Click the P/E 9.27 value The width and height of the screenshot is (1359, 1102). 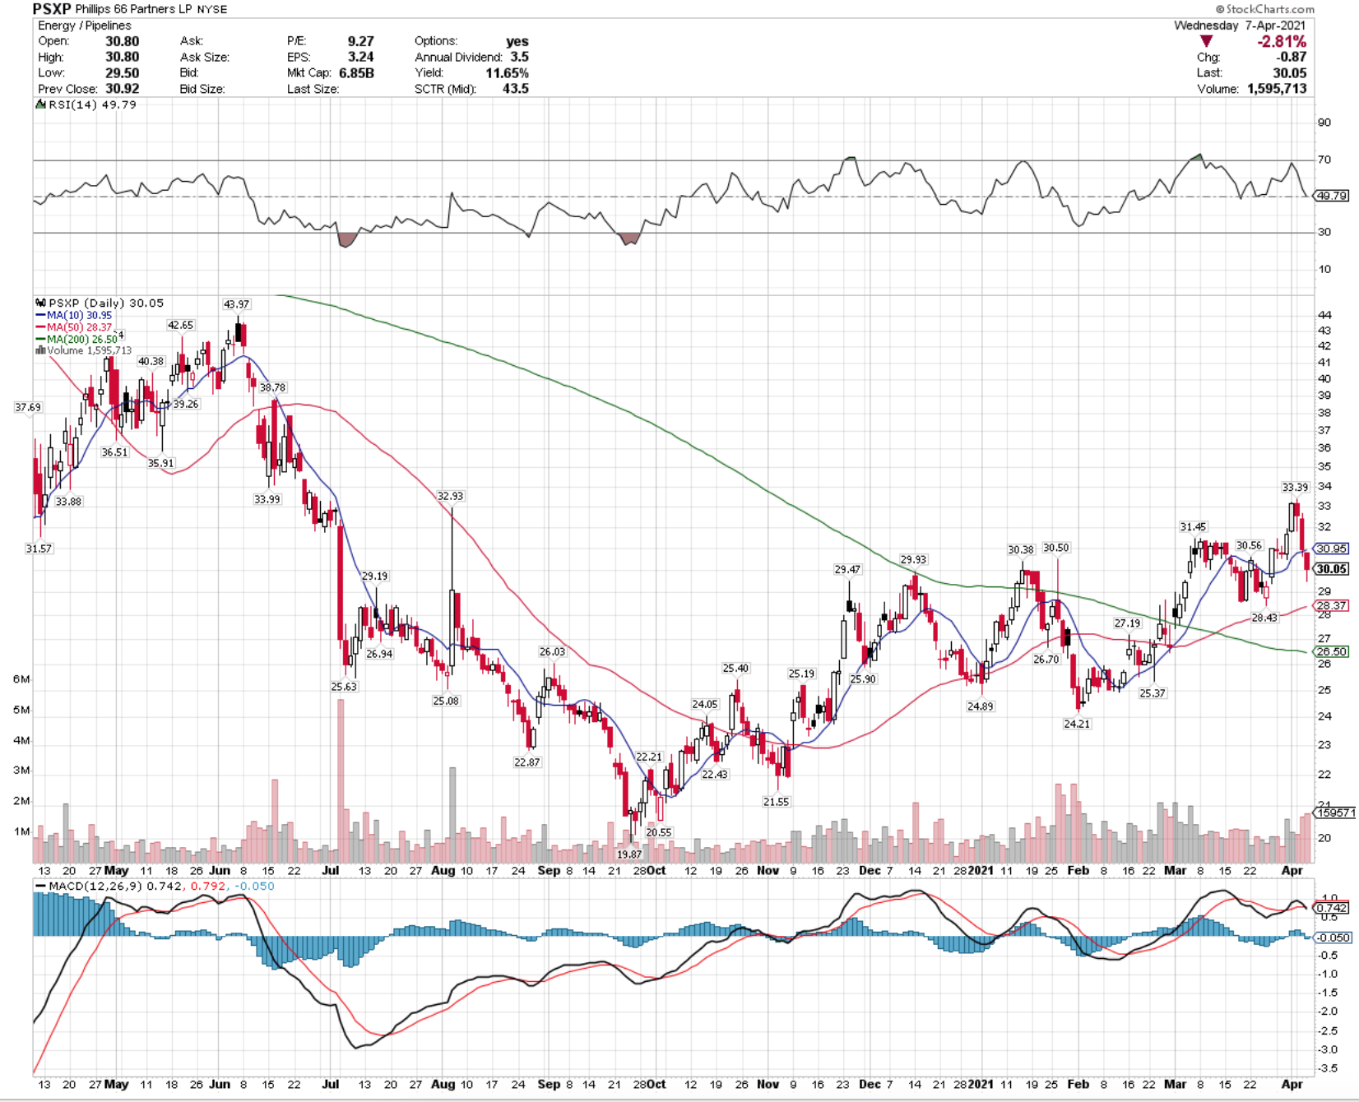pos(360,41)
